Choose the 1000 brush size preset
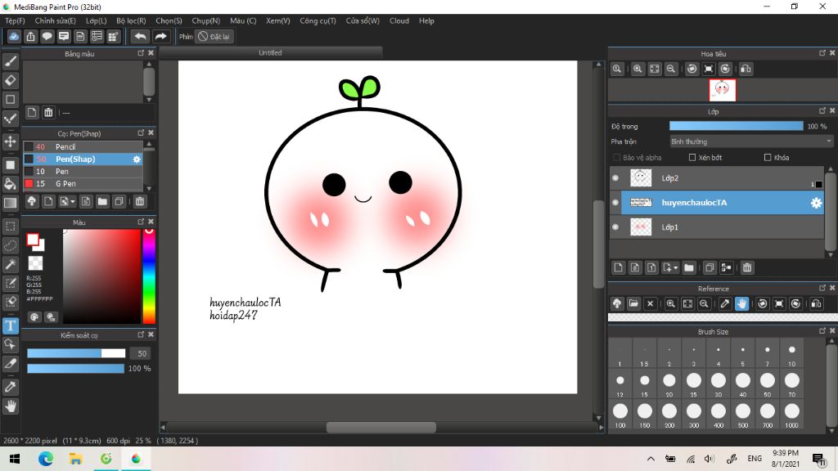This screenshot has width=838, height=471. pyautogui.click(x=791, y=415)
